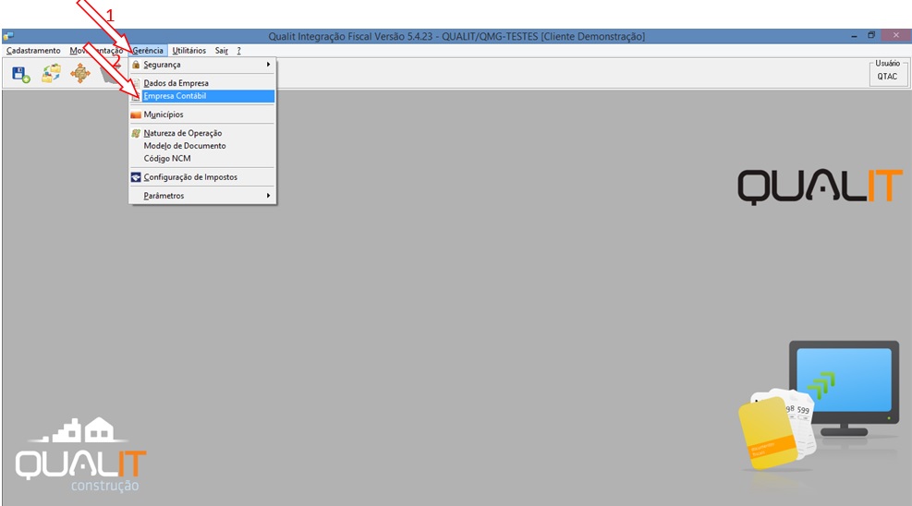Image resolution: width=912 pixels, height=506 pixels.
Task: Collapse the open Gerência menu
Action: (x=148, y=51)
